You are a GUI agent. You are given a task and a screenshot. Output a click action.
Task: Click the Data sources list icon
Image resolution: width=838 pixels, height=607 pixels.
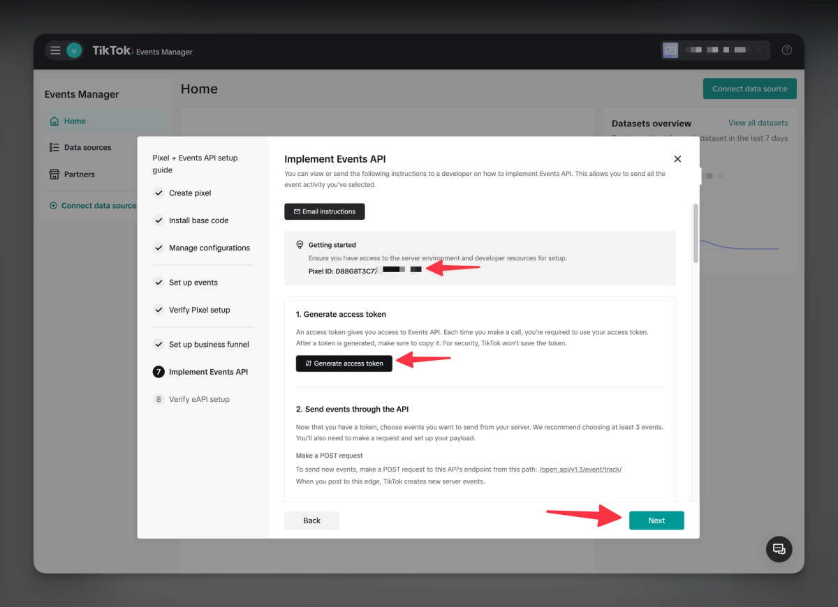click(54, 148)
